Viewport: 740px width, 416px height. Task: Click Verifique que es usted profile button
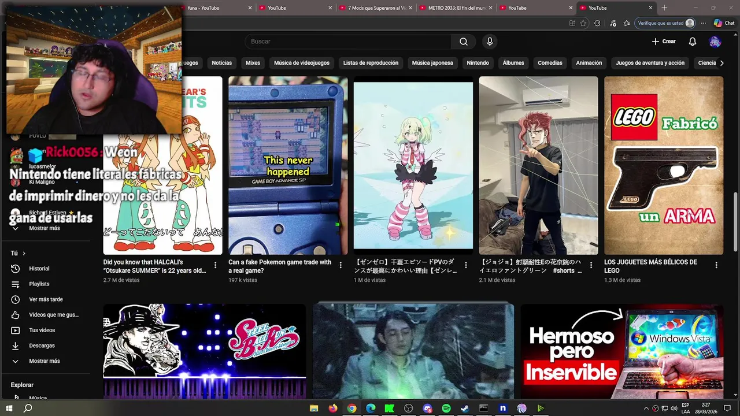tap(665, 23)
